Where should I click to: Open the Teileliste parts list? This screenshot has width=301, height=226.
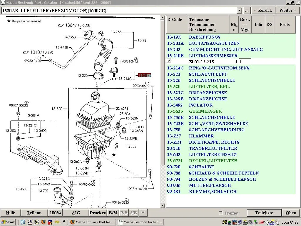264,213
